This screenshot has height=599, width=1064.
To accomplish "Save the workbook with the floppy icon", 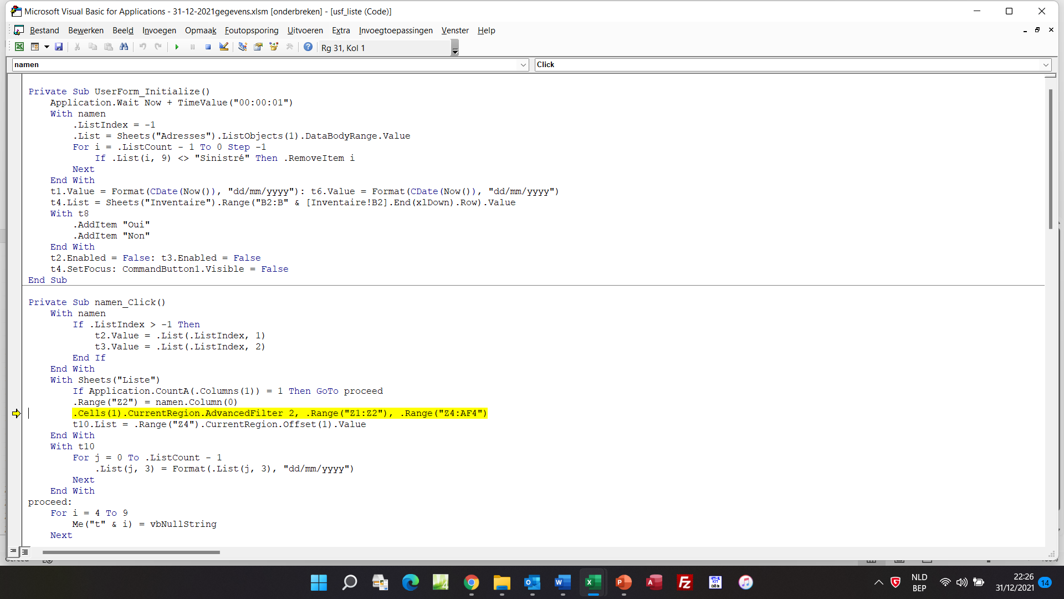I will click(x=59, y=47).
